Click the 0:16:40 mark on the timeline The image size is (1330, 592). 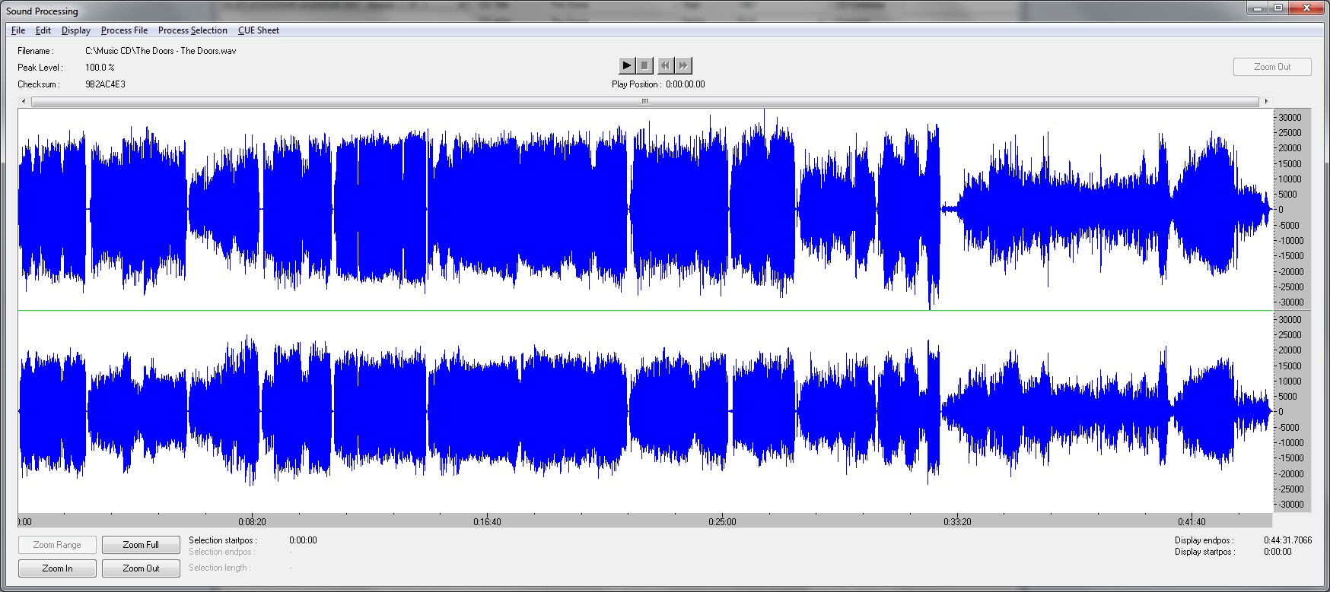[x=487, y=521]
